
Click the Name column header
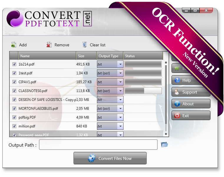pyautogui.click(x=47, y=56)
